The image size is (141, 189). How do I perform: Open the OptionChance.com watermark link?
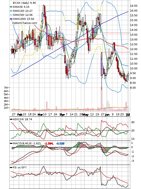pyautogui.click(x=25, y=23)
